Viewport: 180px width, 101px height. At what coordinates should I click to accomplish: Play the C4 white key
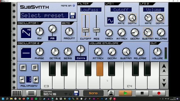coord(130,82)
